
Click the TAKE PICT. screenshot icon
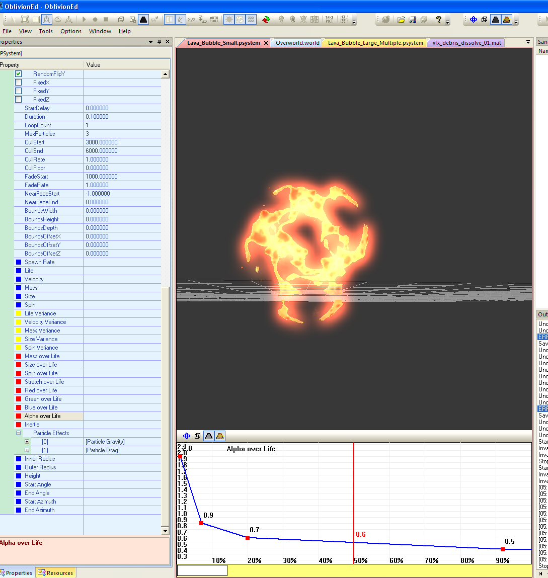click(329, 20)
